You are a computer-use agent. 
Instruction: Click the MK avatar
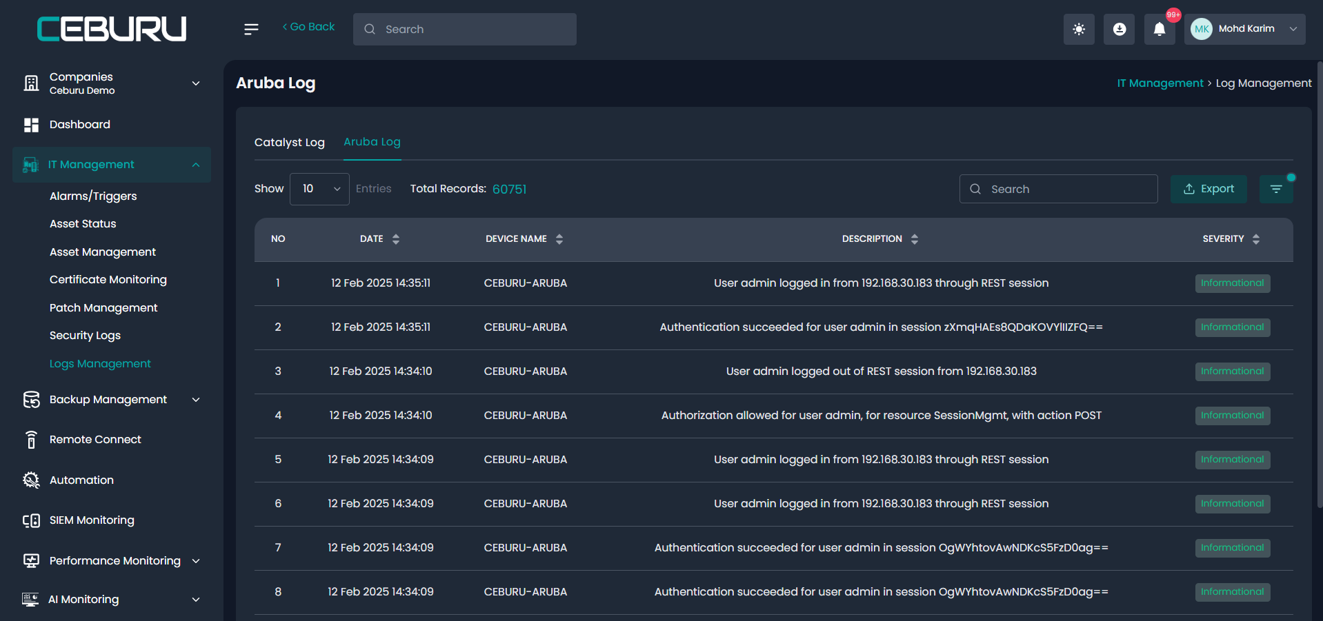coord(1202,29)
